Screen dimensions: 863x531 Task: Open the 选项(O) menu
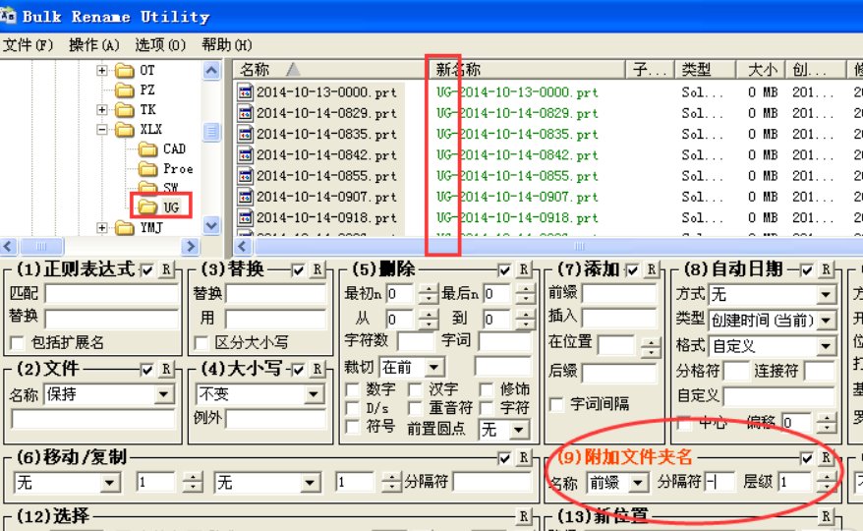[x=160, y=44]
